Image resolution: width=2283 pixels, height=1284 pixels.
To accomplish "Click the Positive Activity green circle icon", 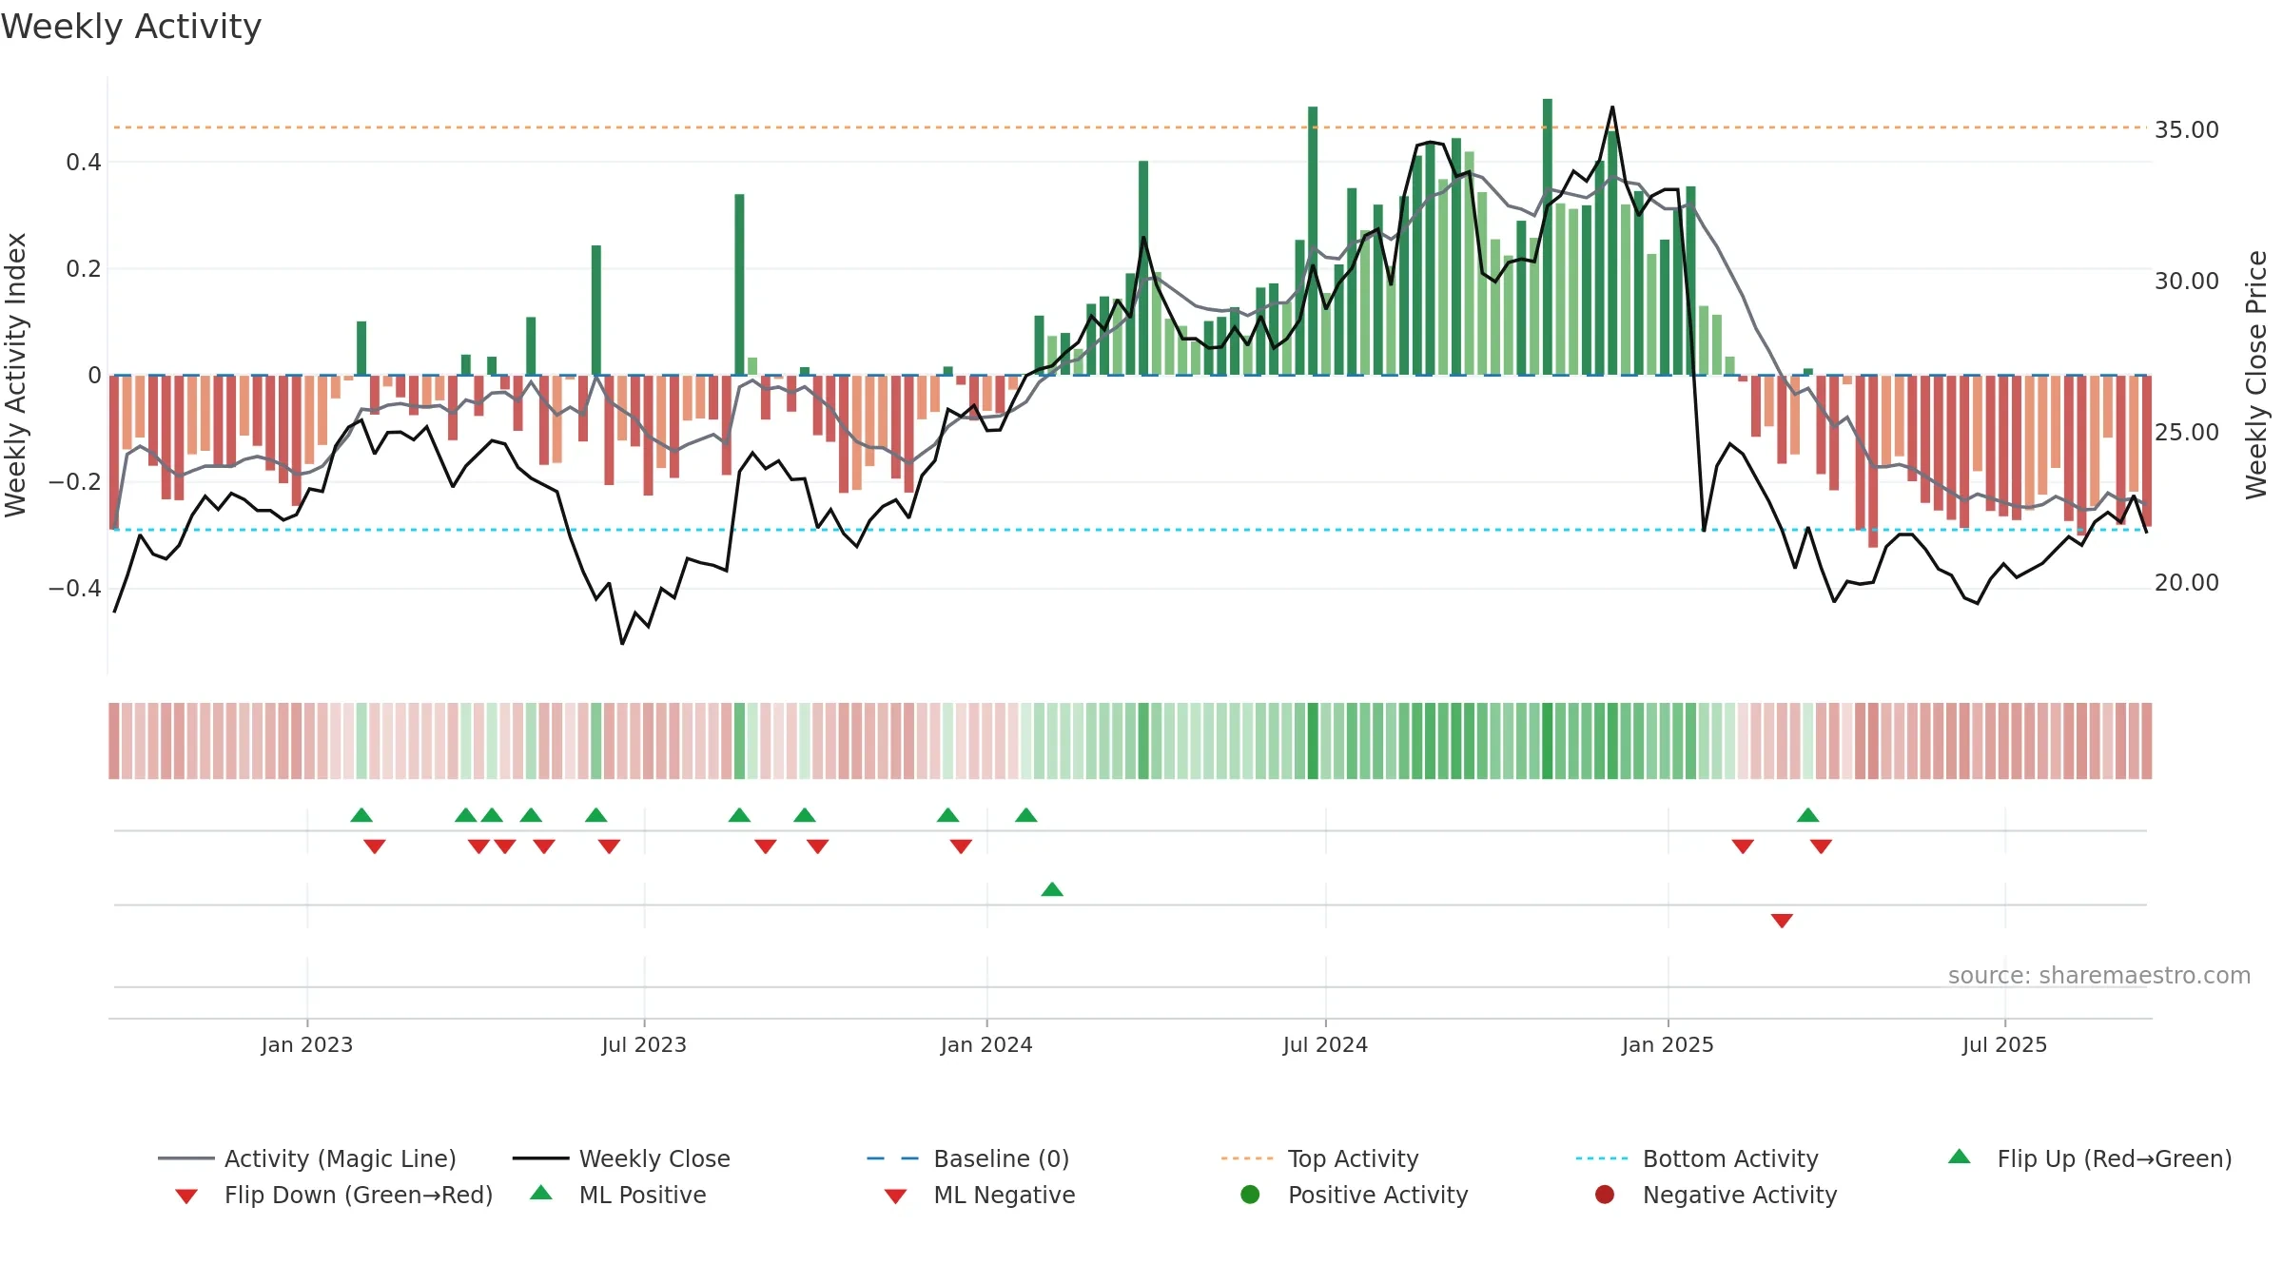I will (x=1251, y=1195).
